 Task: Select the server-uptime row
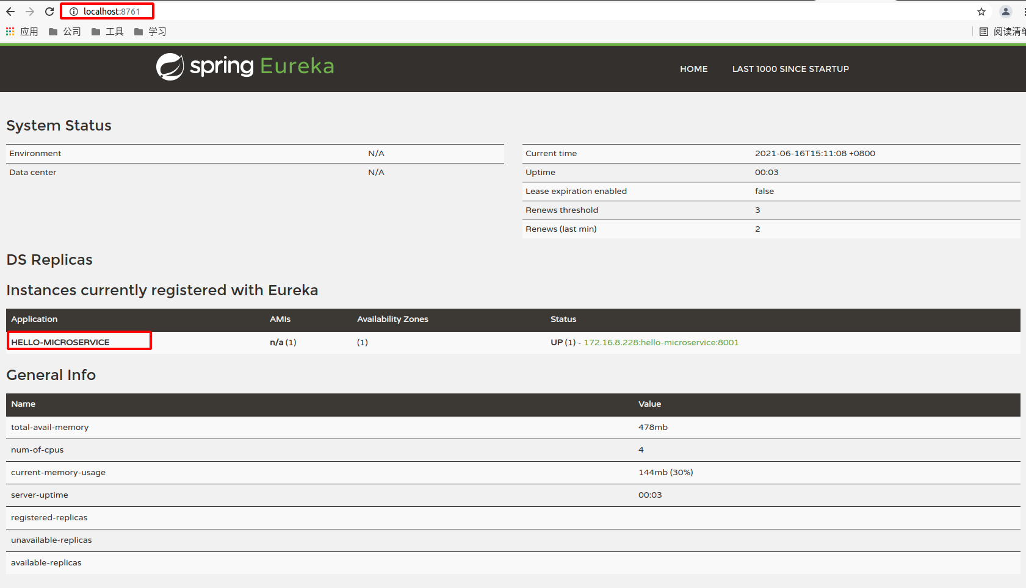tap(513, 495)
